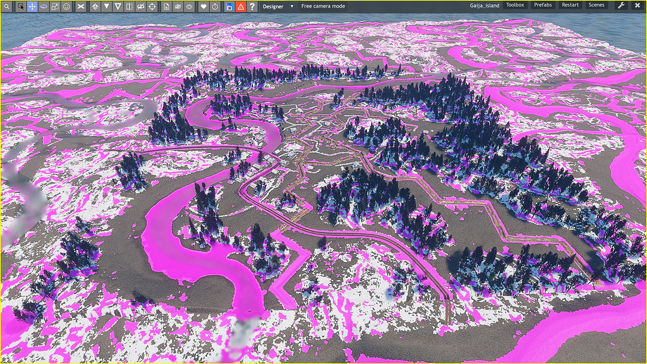
Task: Open the red warning triangle alert
Action: (241, 6)
